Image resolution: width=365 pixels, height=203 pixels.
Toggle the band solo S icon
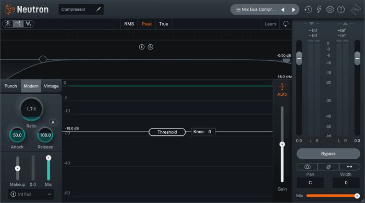[x=150, y=47]
